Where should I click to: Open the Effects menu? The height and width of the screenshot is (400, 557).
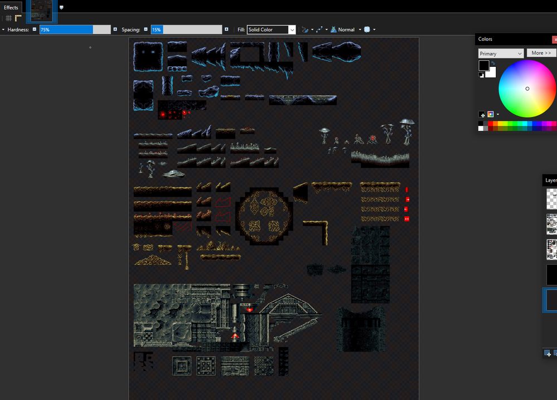click(x=11, y=7)
